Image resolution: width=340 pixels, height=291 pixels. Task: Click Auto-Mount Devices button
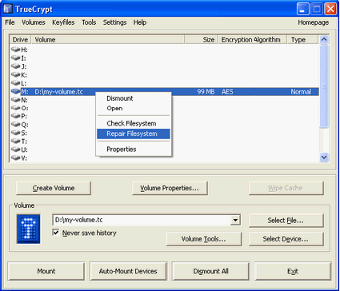(128, 271)
